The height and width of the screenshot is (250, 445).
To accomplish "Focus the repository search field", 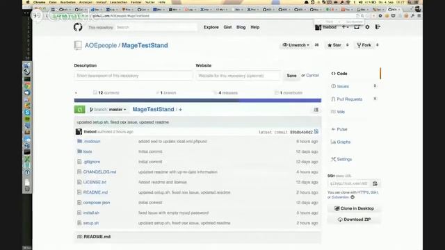I will point(156,27).
